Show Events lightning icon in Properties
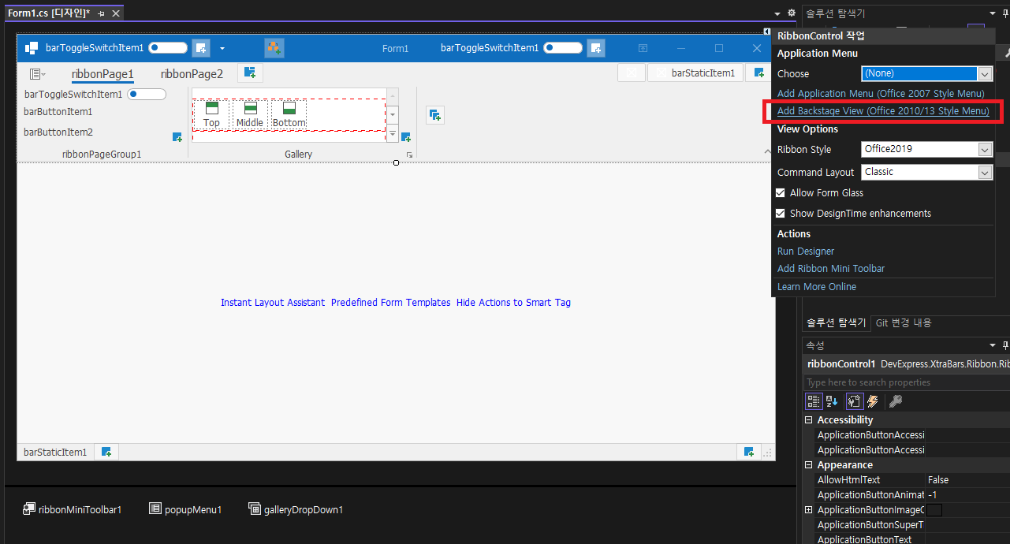Screen dimensions: 1010x544 click(873, 401)
